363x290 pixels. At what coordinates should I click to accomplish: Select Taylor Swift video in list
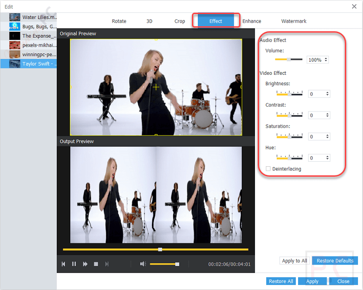tap(29, 64)
